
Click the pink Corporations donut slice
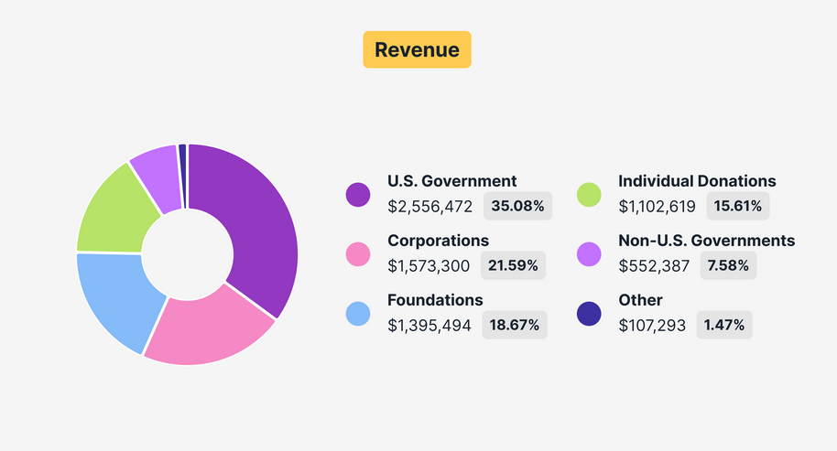point(211,325)
